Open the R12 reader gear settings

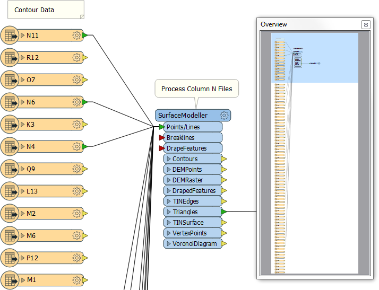tap(76, 57)
